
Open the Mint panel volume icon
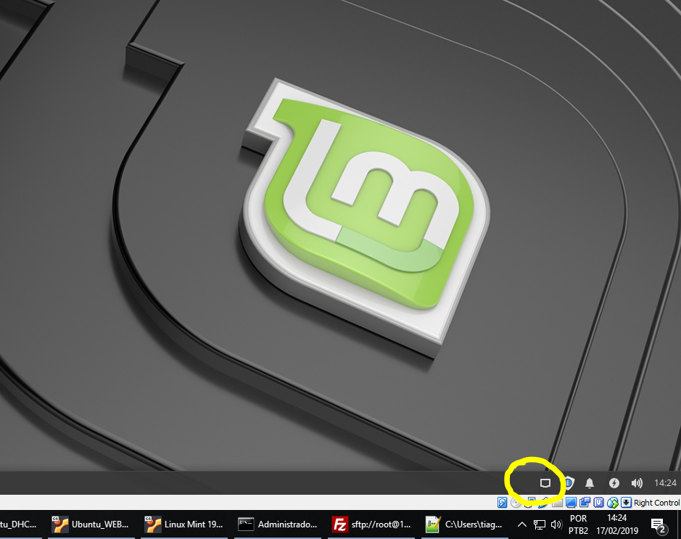point(637,483)
